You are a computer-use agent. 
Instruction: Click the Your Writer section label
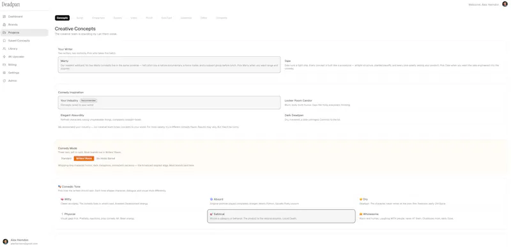tap(65, 49)
